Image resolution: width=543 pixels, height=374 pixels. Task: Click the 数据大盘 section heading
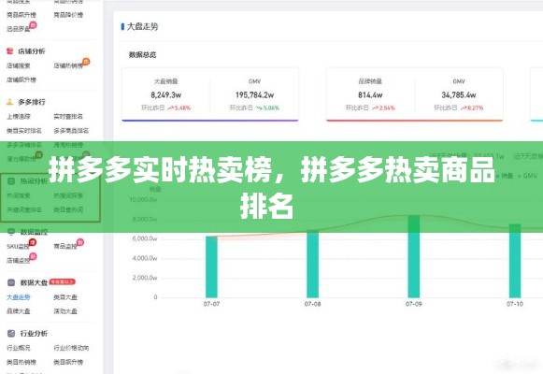(34, 282)
